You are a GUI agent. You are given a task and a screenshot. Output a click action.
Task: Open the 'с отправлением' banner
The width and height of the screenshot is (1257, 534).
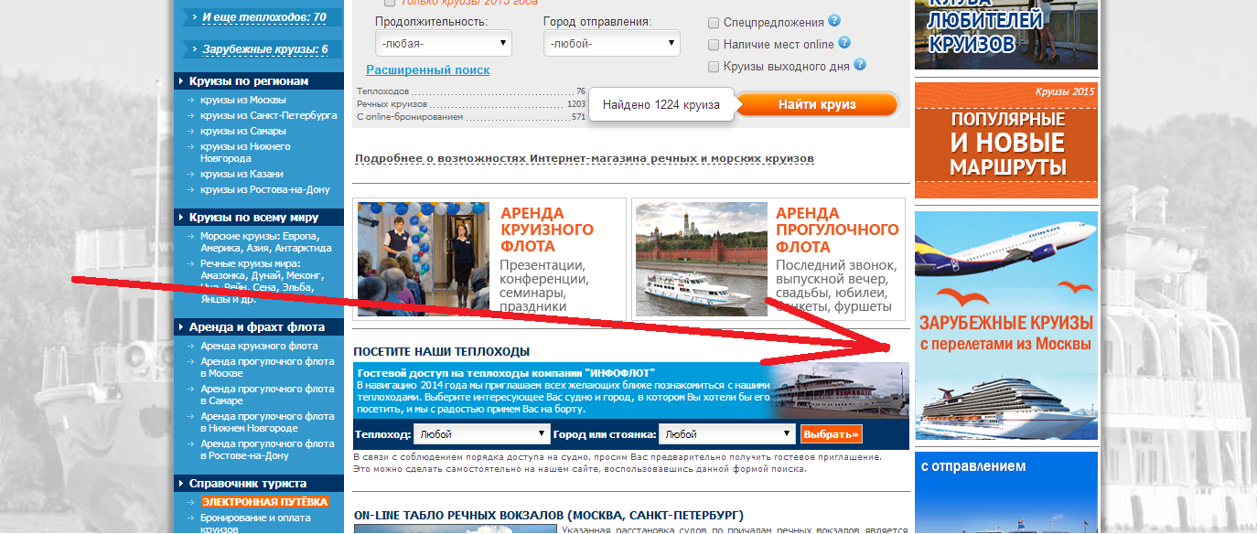pyautogui.click(x=1006, y=493)
